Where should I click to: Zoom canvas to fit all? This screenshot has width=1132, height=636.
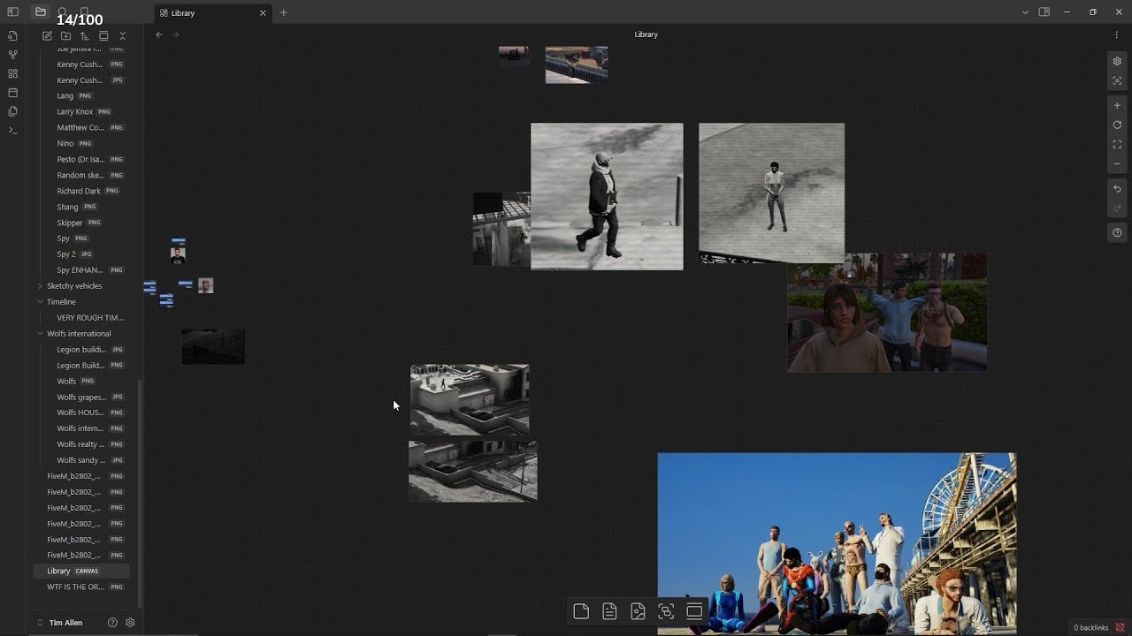(x=1117, y=144)
